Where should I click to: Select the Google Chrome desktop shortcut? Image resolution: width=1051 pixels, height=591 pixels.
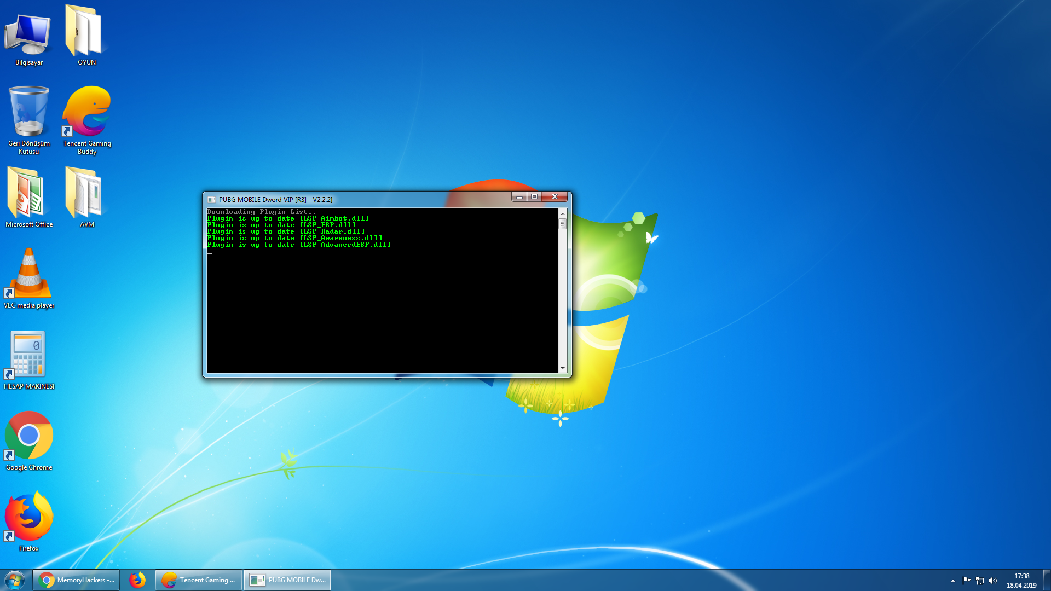pyautogui.click(x=29, y=441)
